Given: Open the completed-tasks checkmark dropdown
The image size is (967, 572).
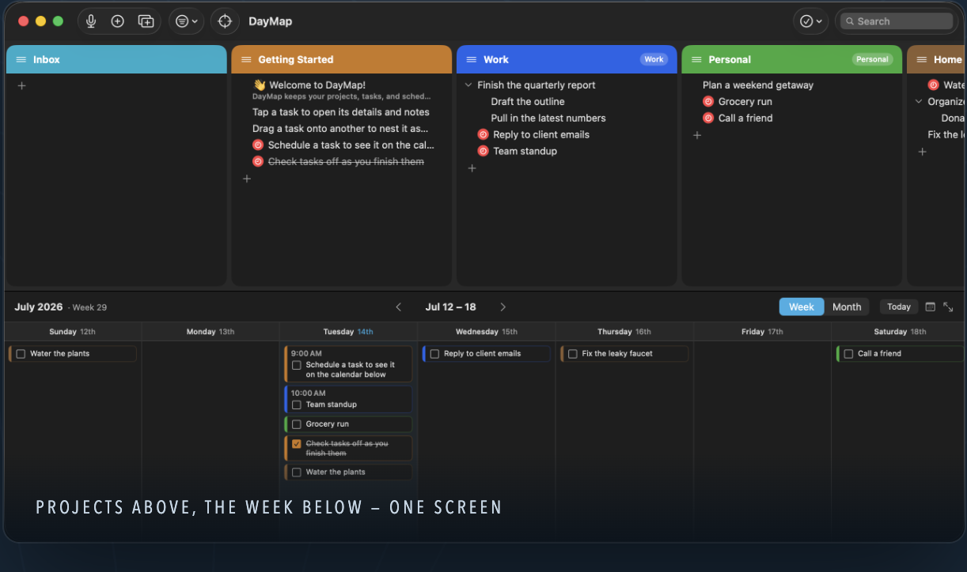Looking at the screenshot, I should (x=811, y=21).
